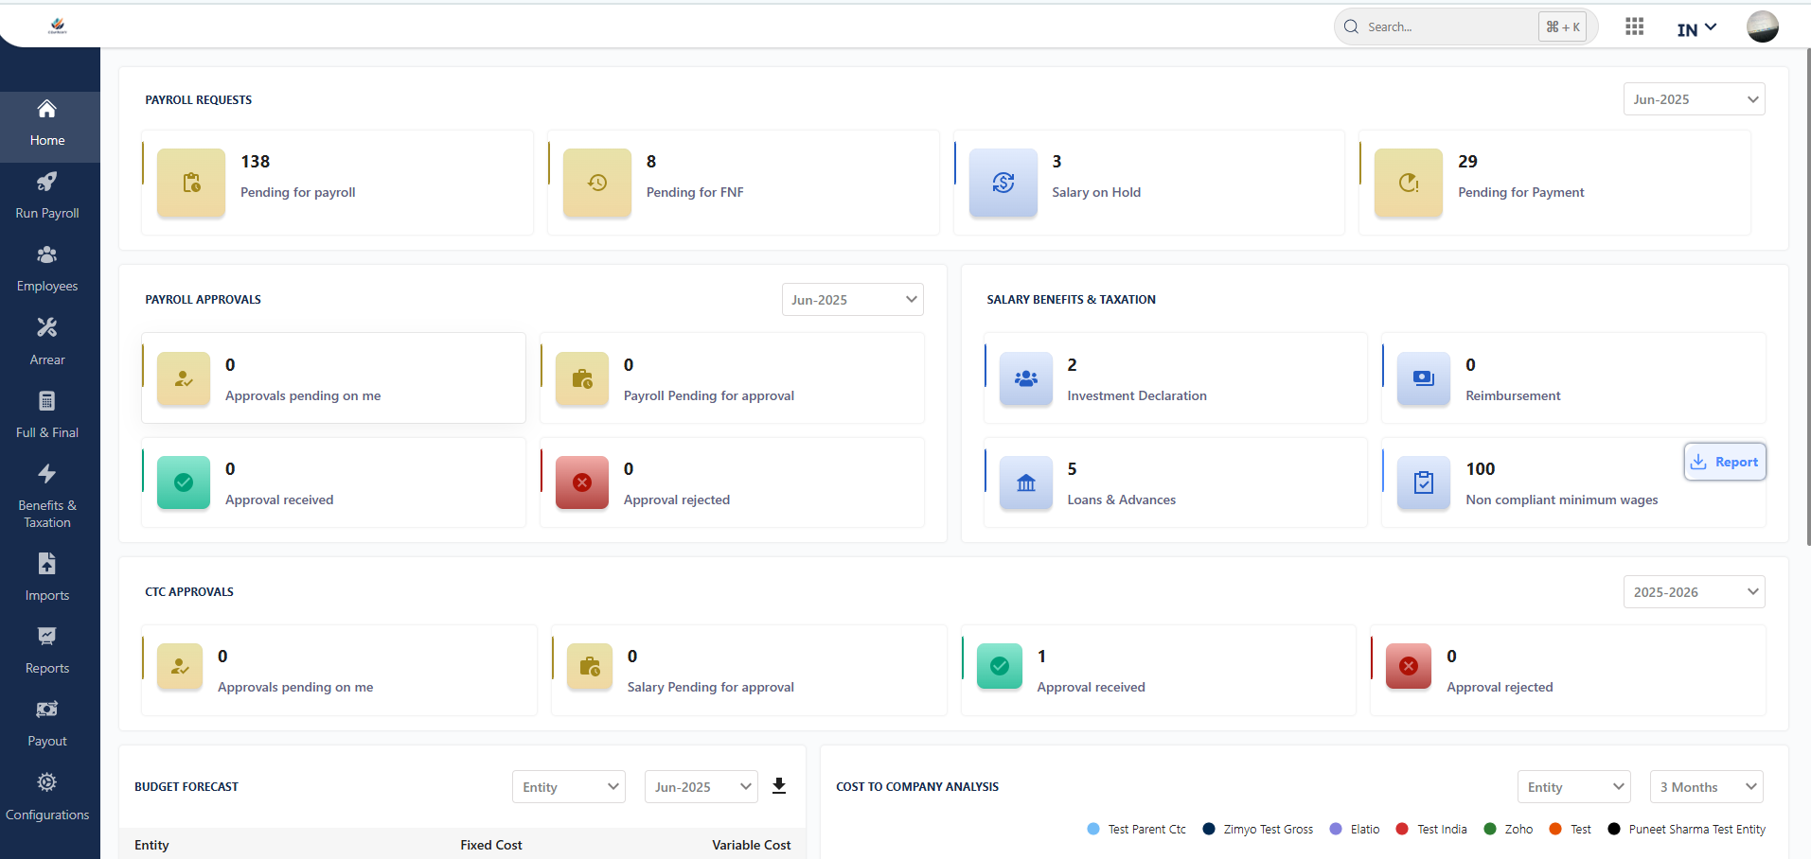Screen dimensions: 1811x859
Task: Click Loans & Advances bank icon
Action: point(1026,482)
